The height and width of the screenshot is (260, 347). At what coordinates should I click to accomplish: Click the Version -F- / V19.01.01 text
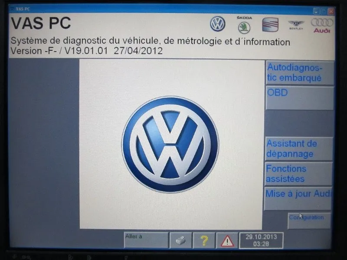pos(86,51)
